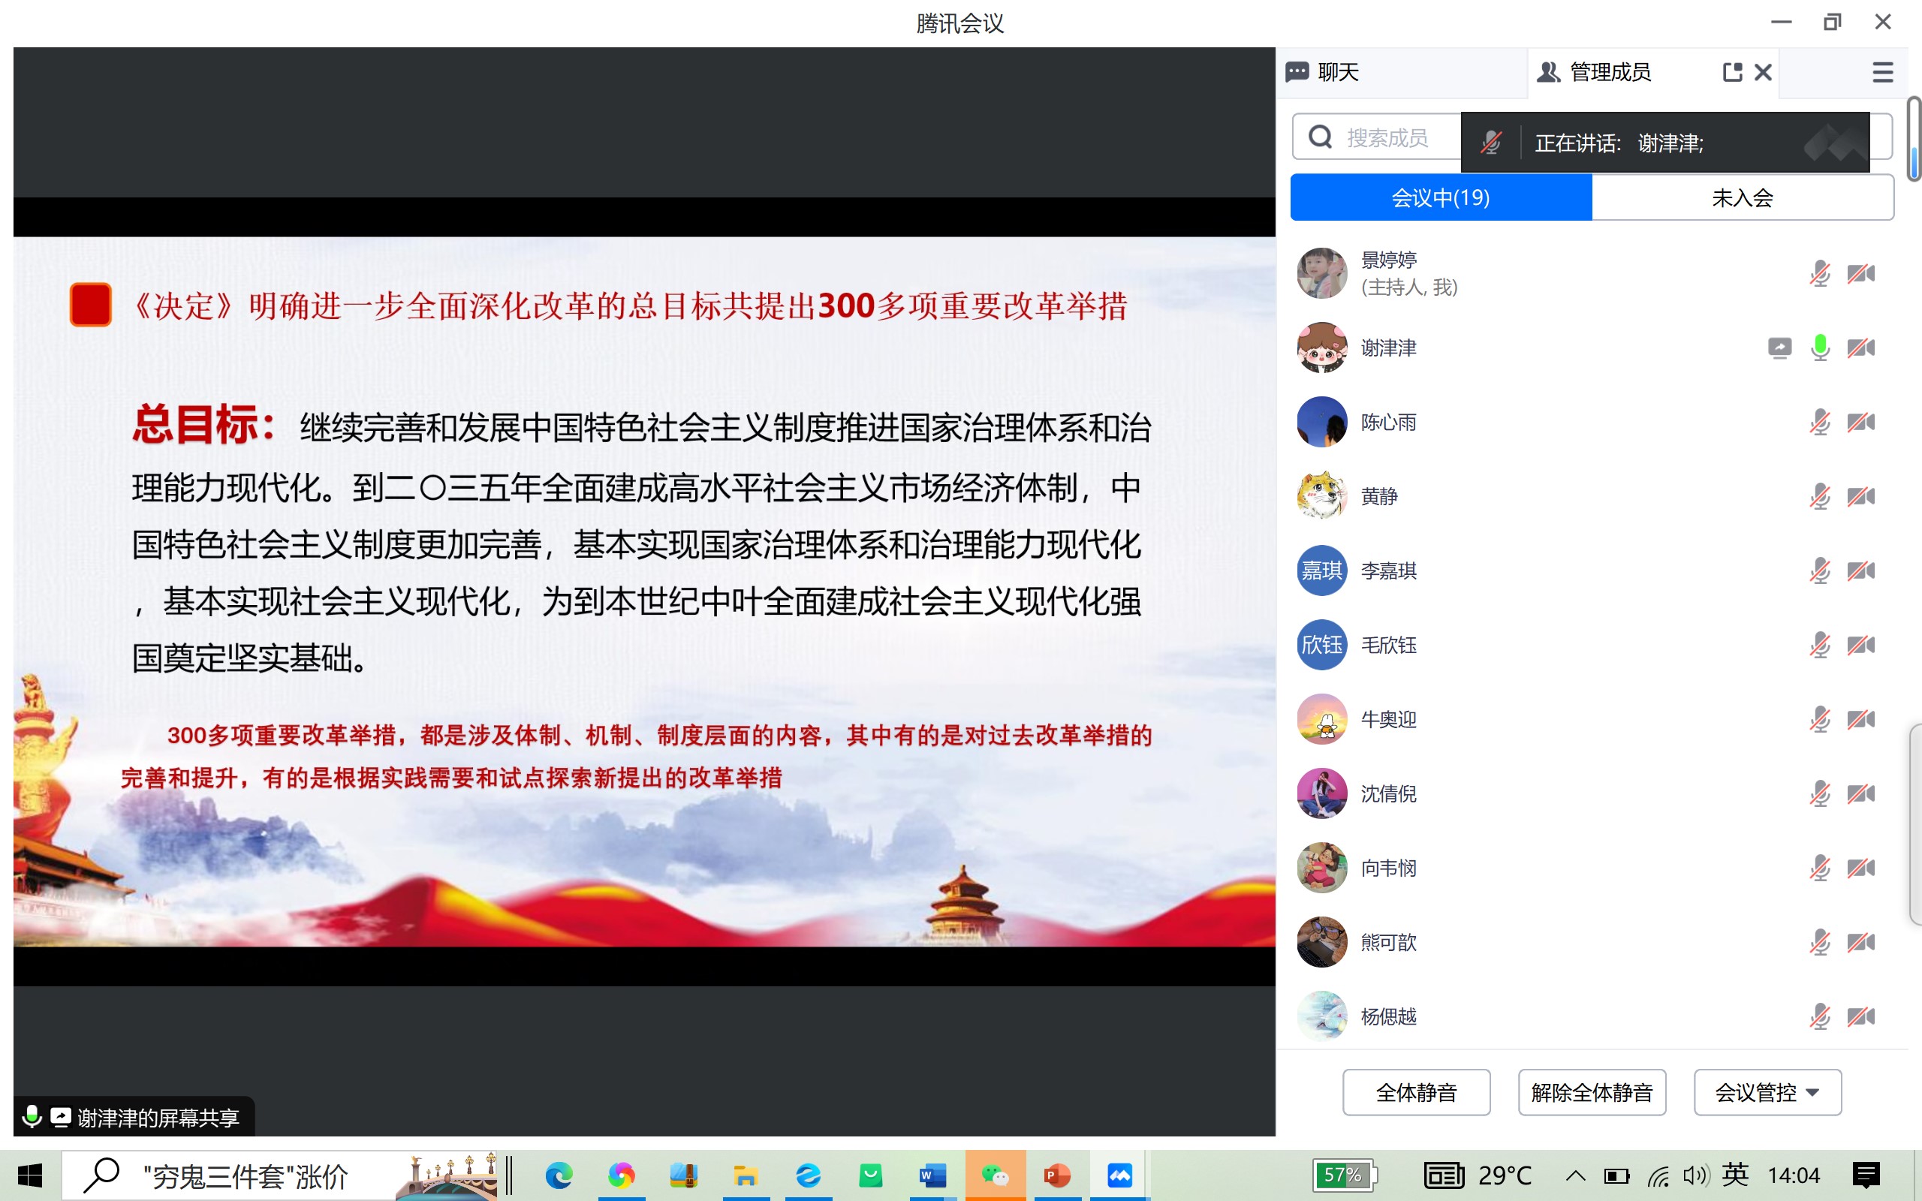This screenshot has width=1922, height=1201.
Task: Click the 全体静音 button
Action: coord(1416,1092)
